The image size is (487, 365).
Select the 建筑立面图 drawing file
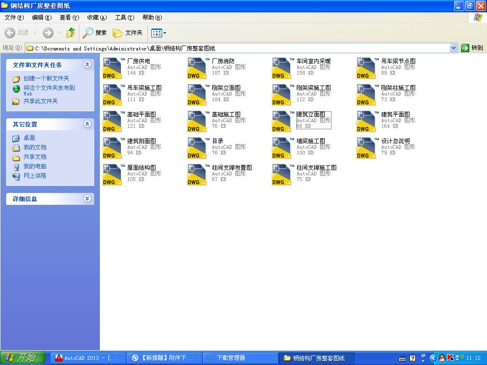[x=281, y=121]
